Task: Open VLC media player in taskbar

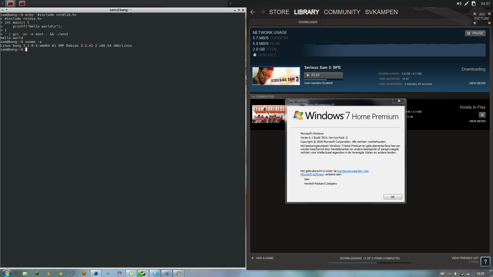Action: (49, 273)
